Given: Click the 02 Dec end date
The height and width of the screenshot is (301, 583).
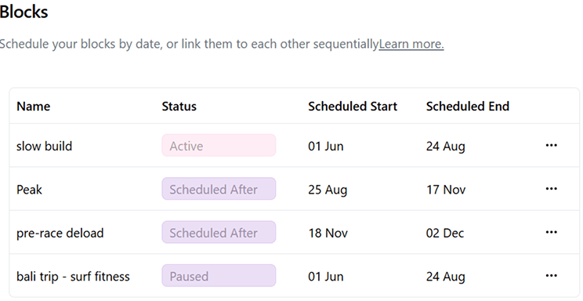Looking at the screenshot, I should [445, 234].
